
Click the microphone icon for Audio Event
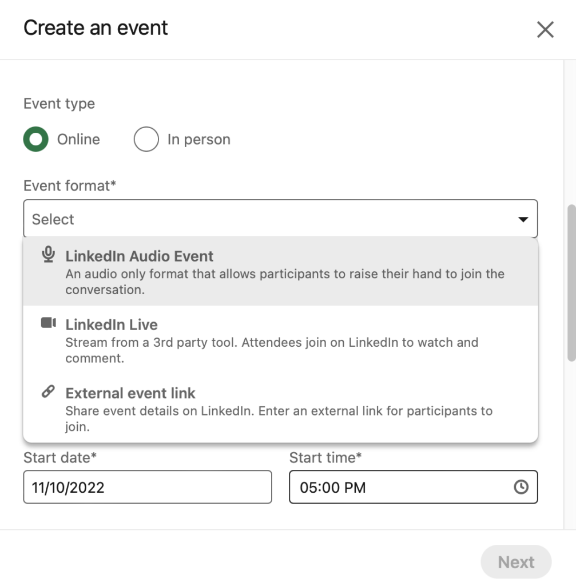[x=49, y=255]
